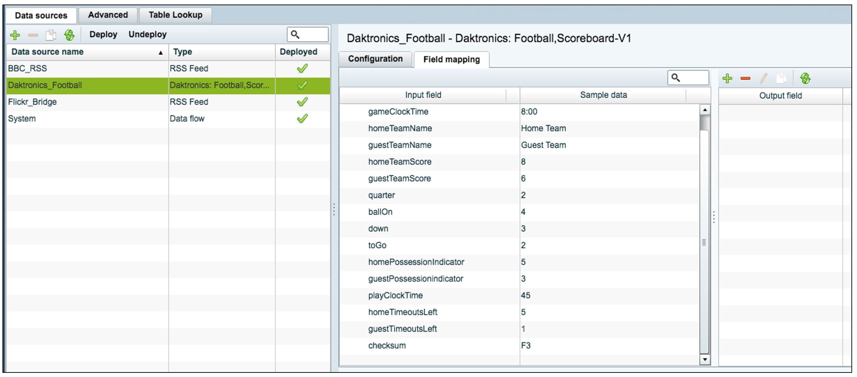Select the gameClockTime input field
The width and height of the screenshot is (857, 377).
(x=398, y=112)
